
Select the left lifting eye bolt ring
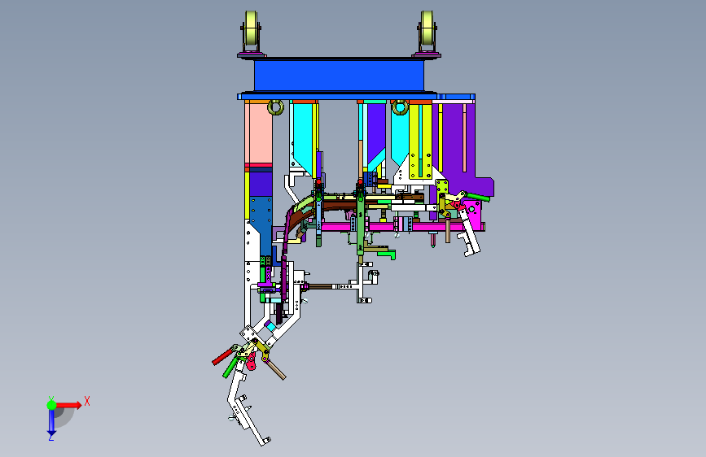pos(275,107)
